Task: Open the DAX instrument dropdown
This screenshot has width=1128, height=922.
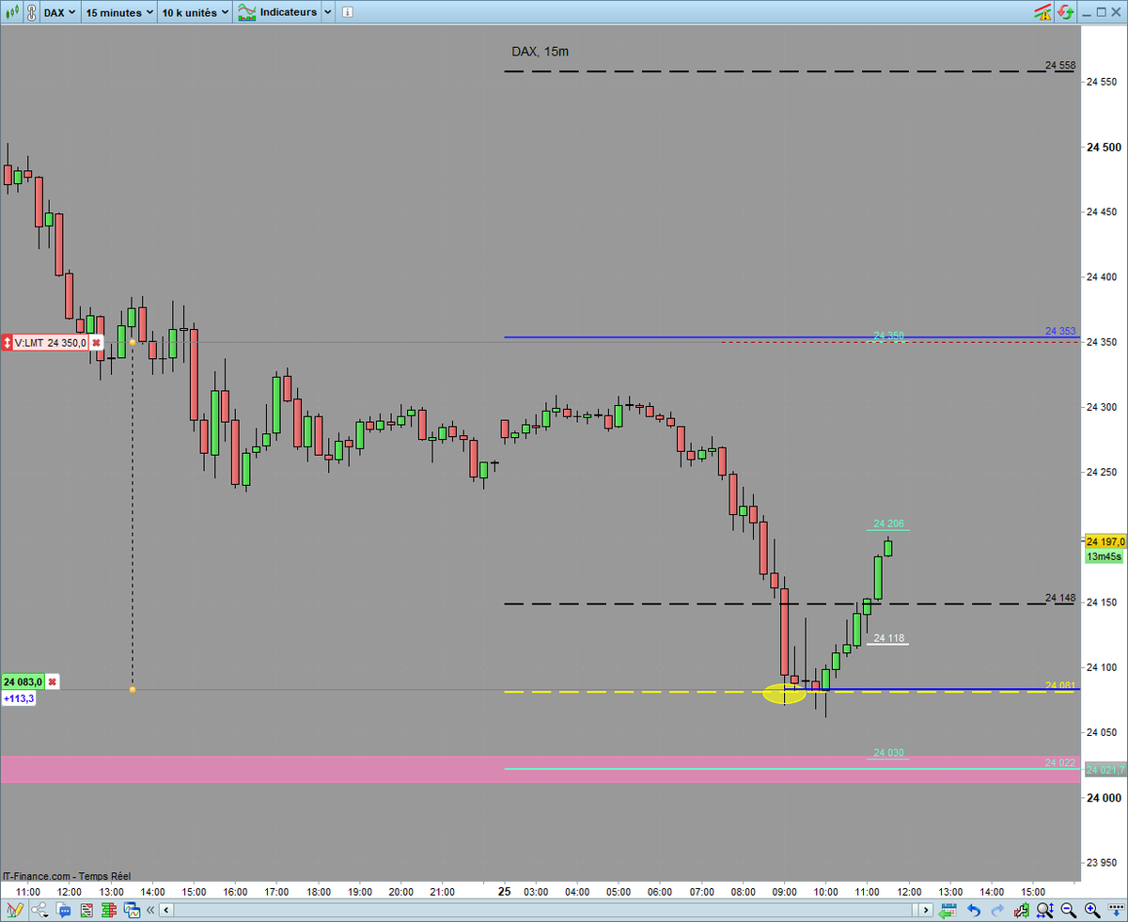Action: (x=61, y=13)
